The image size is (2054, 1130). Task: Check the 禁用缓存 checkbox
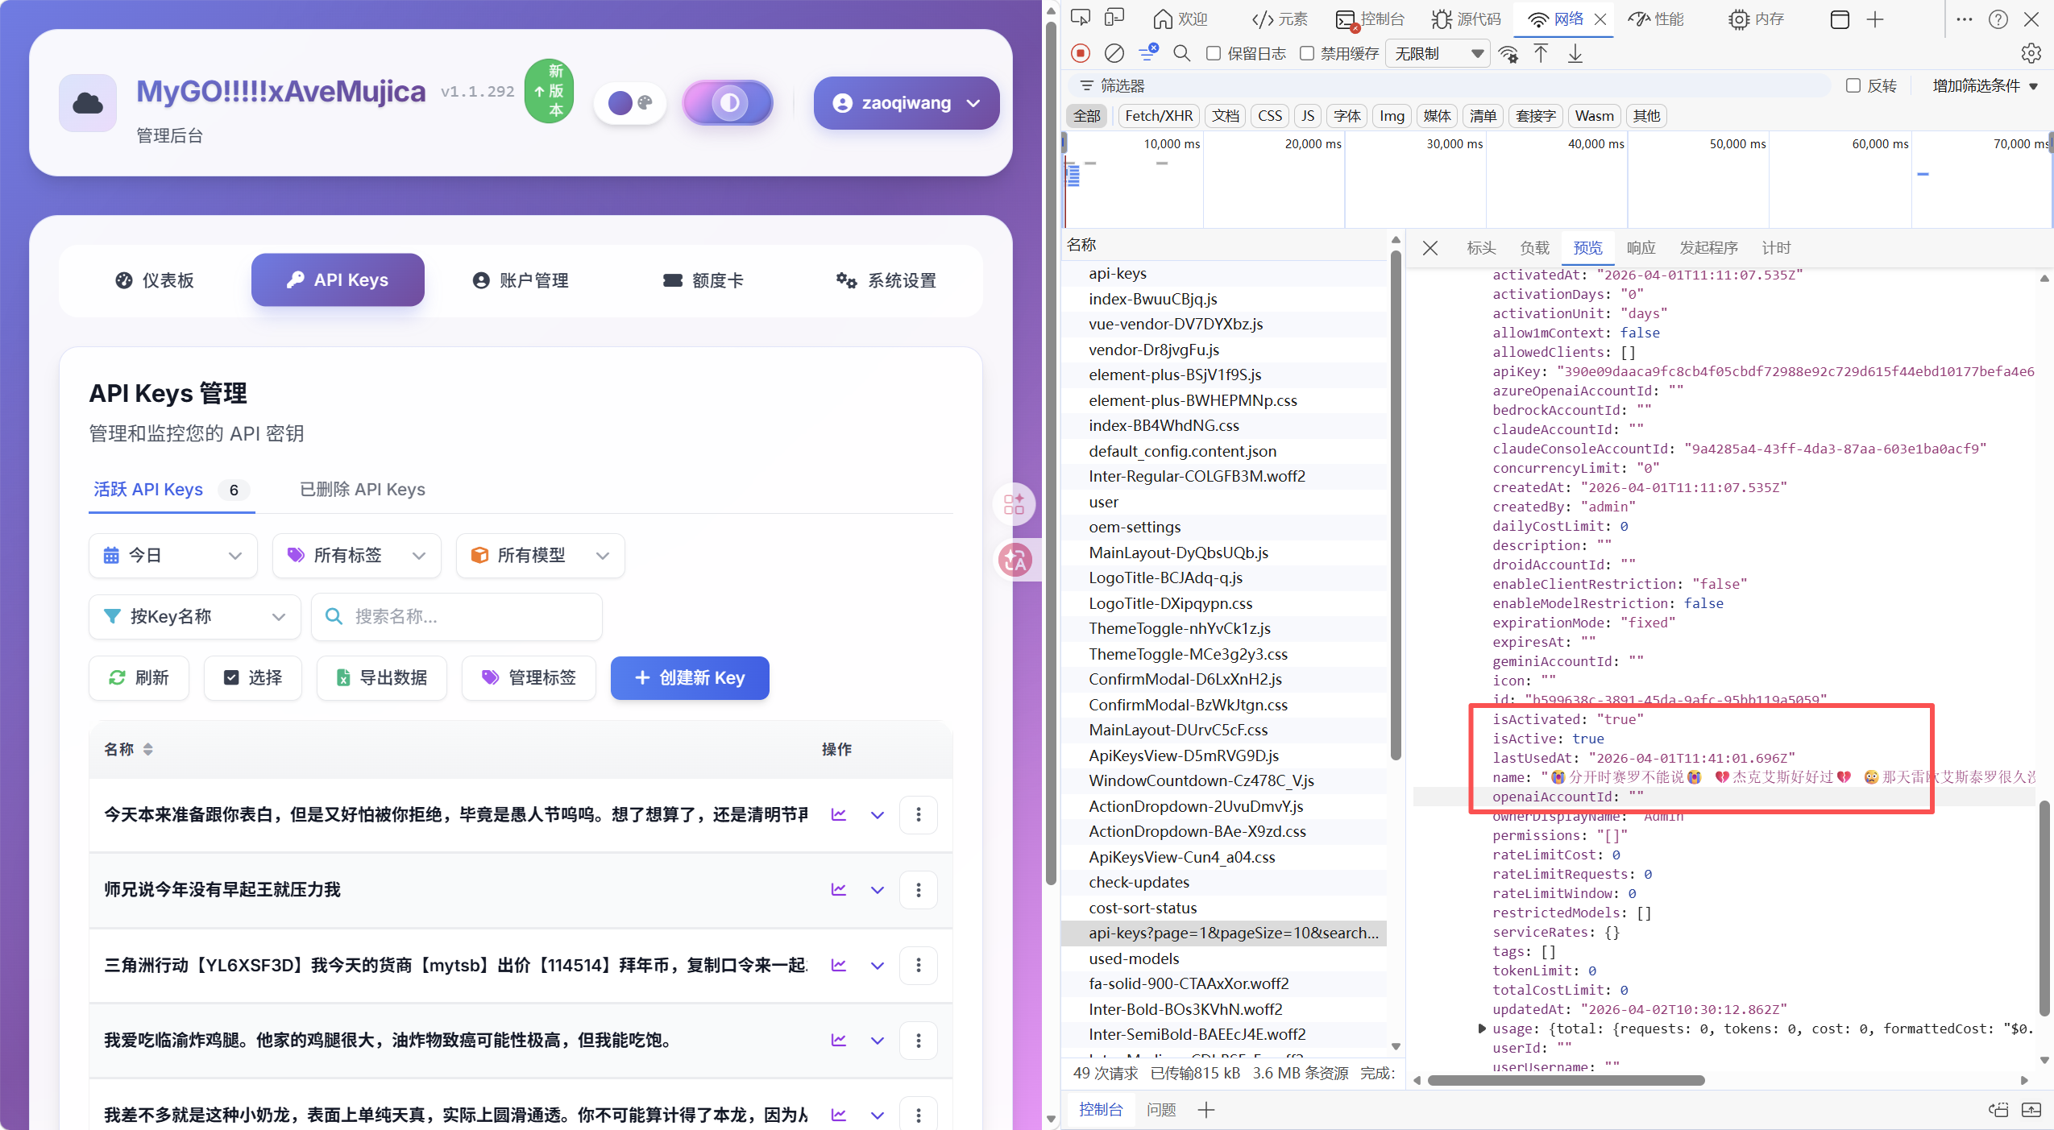[x=1307, y=53]
